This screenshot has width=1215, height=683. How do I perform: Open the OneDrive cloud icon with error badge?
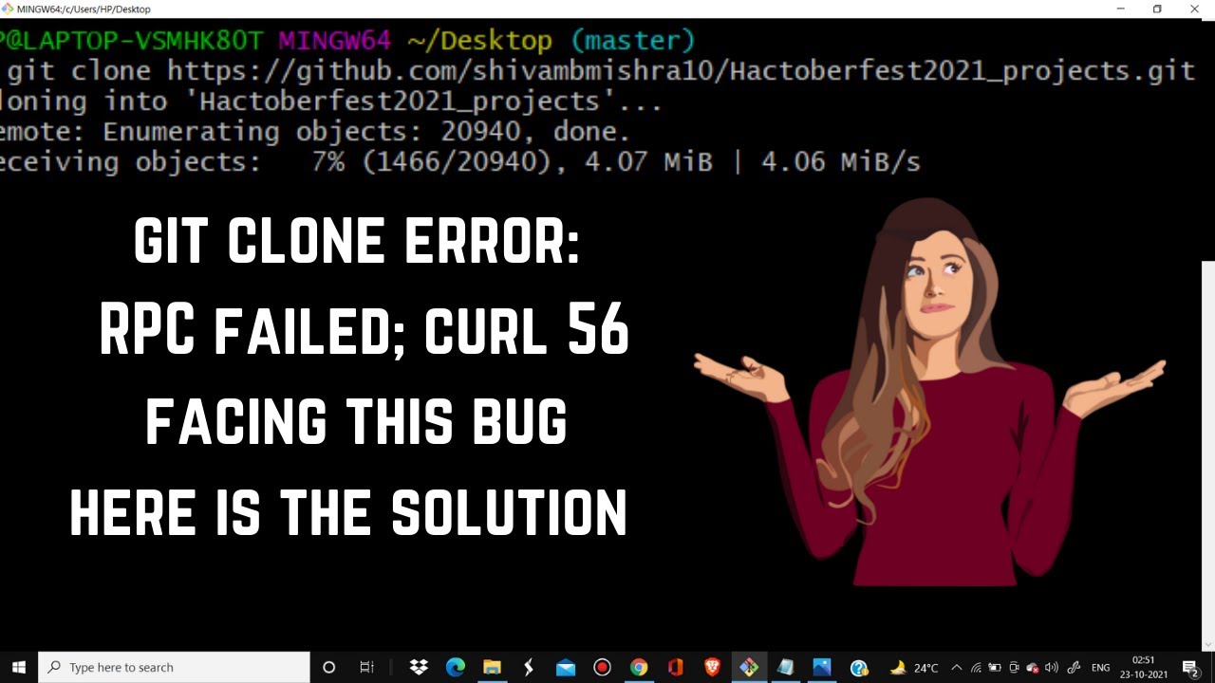click(x=1033, y=667)
